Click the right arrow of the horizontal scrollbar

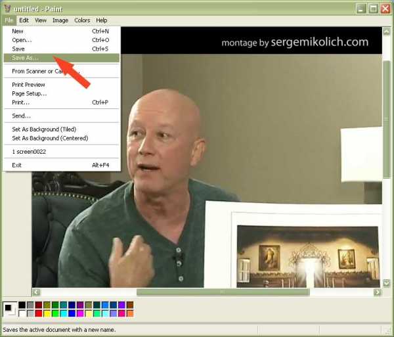click(x=377, y=292)
